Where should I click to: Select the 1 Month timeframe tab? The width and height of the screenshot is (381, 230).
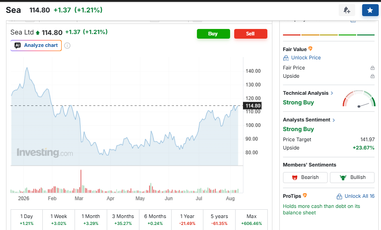point(91,219)
